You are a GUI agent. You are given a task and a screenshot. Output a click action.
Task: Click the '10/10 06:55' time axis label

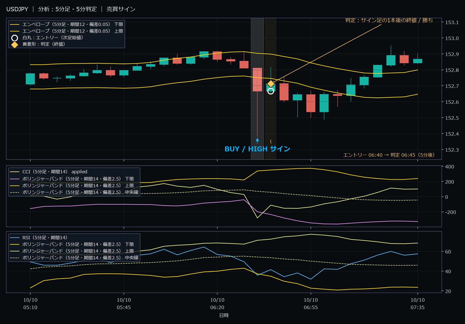(x=311, y=304)
